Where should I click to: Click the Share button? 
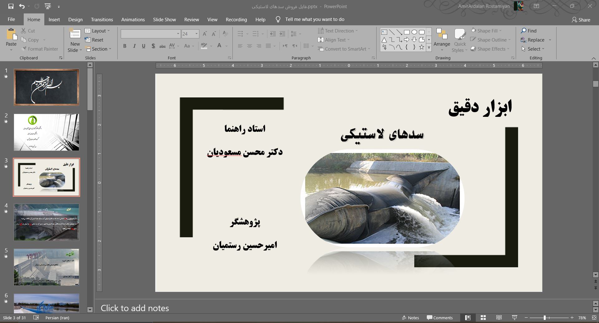(581, 20)
